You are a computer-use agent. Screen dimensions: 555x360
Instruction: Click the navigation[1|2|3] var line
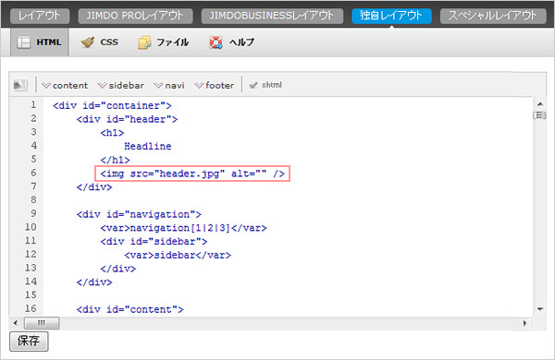[183, 228]
